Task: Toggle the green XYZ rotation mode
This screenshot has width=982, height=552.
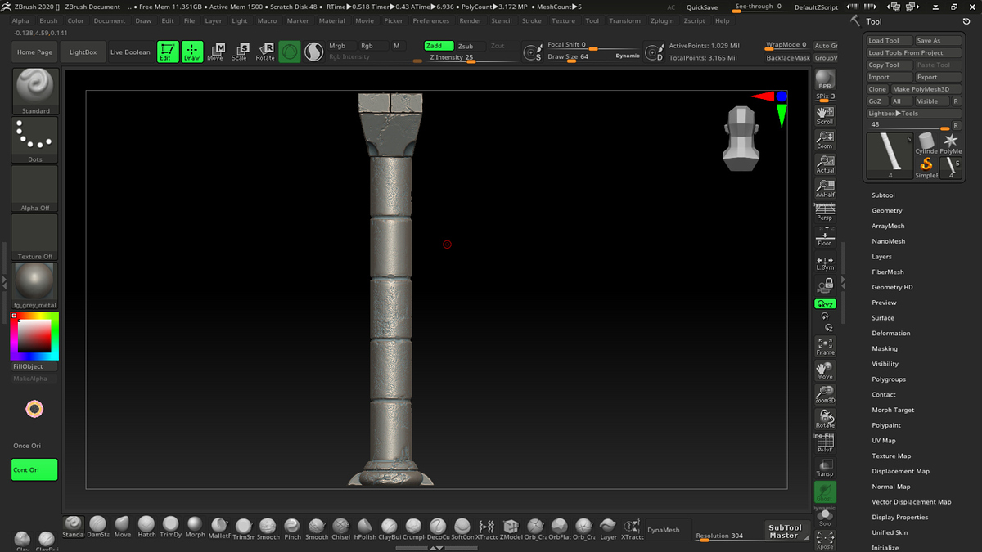Action: click(825, 304)
